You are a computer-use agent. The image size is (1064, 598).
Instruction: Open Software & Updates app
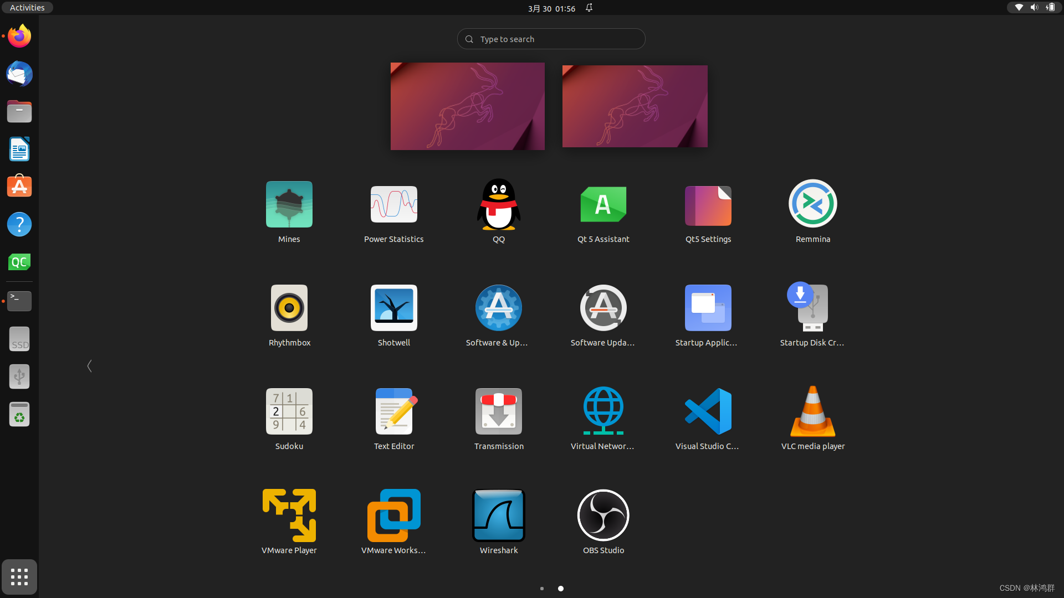[499, 316]
